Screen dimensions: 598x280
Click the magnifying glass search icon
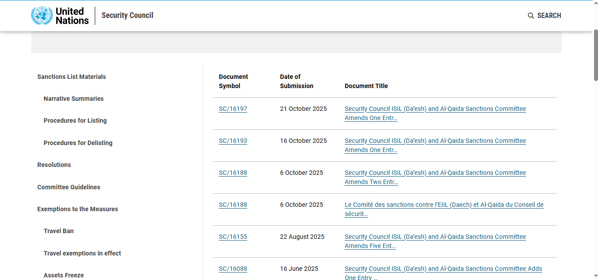click(x=531, y=16)
